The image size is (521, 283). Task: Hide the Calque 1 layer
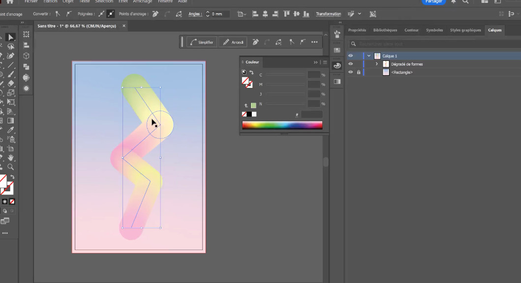coord(351,56)
